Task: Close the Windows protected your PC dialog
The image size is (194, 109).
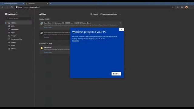Action: click(x=122, y=29)
